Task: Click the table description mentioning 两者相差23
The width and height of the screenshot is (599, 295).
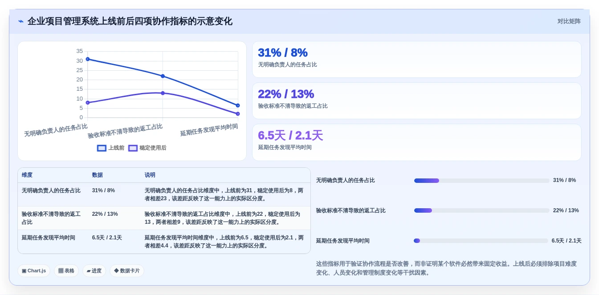Action: (x=224, y=194)
